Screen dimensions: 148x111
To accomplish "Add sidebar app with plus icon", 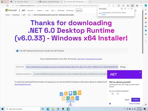I will coord(146,41).
